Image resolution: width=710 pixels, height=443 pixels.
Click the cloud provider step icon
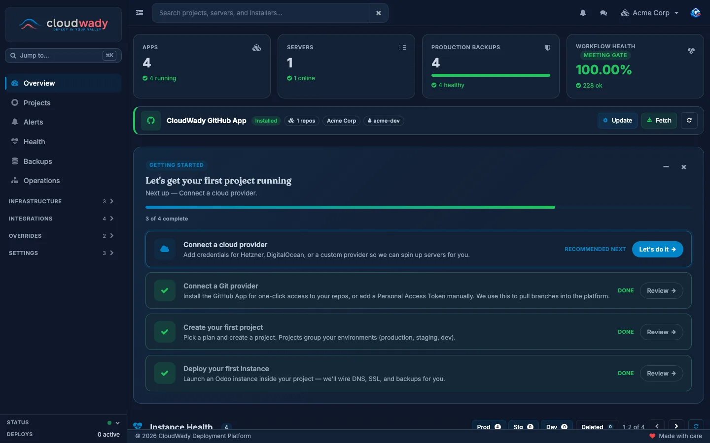click(165, 249)
